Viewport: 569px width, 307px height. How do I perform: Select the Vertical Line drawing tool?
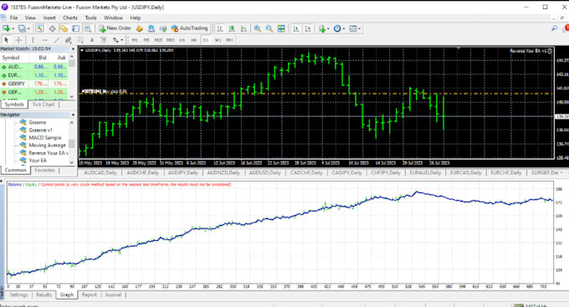33,40
